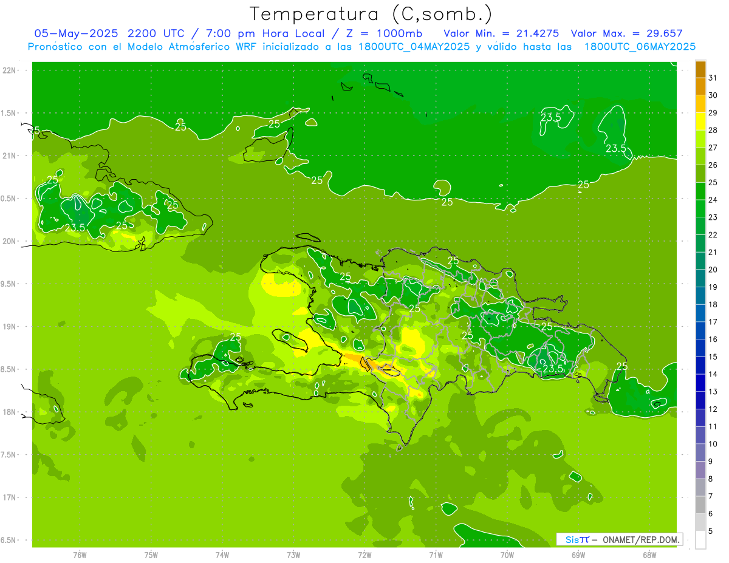Click the "74W" longitude axis label
The width and height of the screenshot is (729, 563).
tap(222, 554)
